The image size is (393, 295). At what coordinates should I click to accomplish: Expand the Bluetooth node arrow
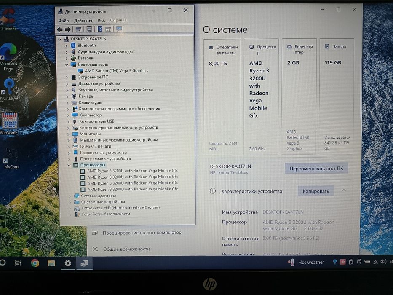[x=67, y=46]
